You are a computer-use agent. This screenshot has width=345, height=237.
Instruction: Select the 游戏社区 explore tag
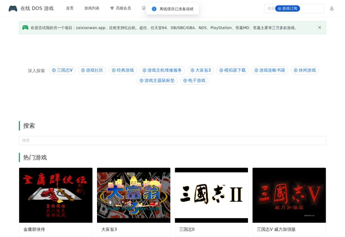point(92,70)
